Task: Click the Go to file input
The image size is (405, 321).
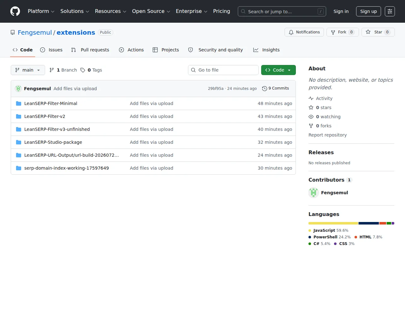Action: pos(223,70)
